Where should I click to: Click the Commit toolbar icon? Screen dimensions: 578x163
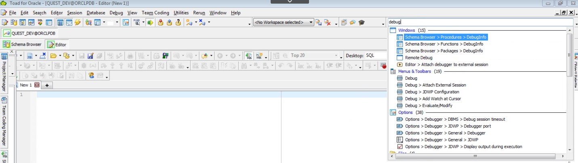[160, 23]
